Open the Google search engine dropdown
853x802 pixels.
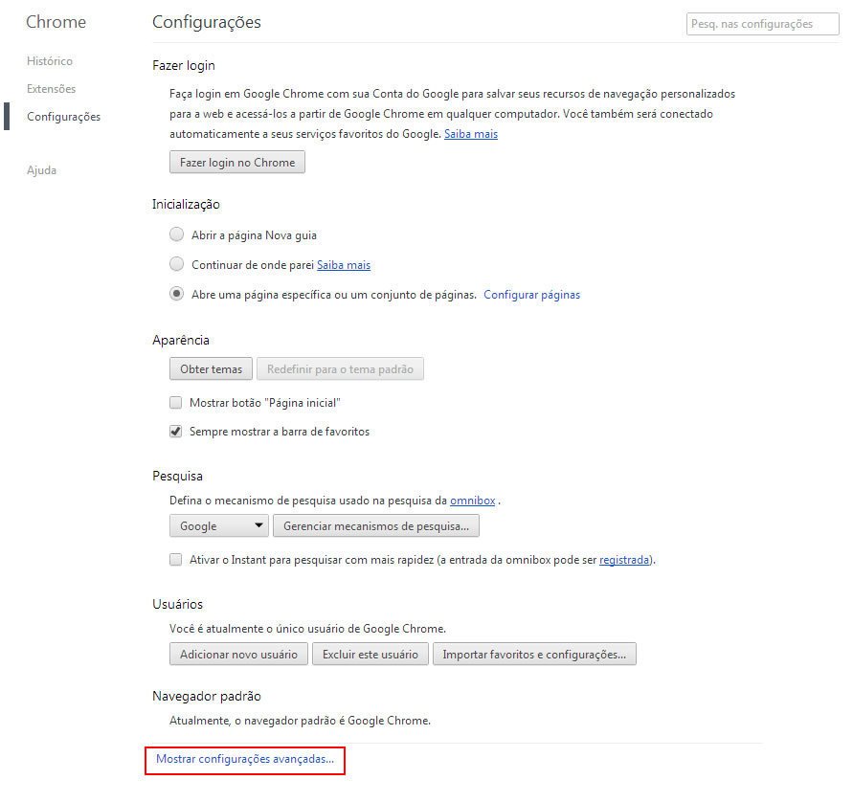(218, 525)
